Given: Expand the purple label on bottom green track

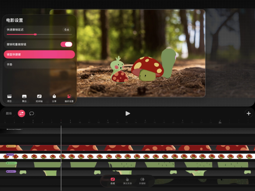Looking at the screenshot, I should click(11, 172).
